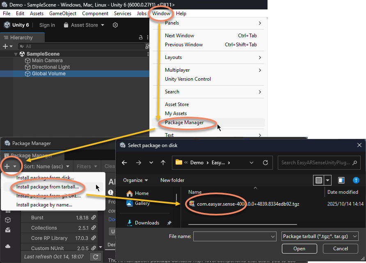The image size is (366, 263).
Task: Open the Filters dropdown in Package Manager
Action: [x=86, y=166]
